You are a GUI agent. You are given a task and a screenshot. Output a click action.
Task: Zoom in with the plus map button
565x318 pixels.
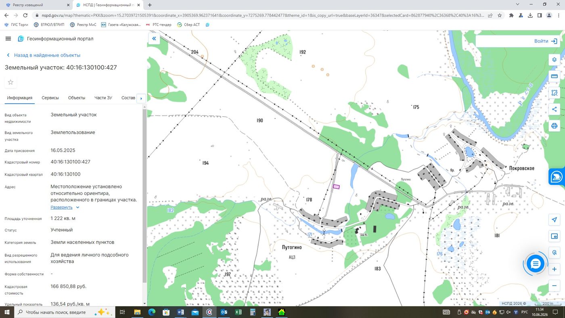pyautogui.click(x=555, y=269)
